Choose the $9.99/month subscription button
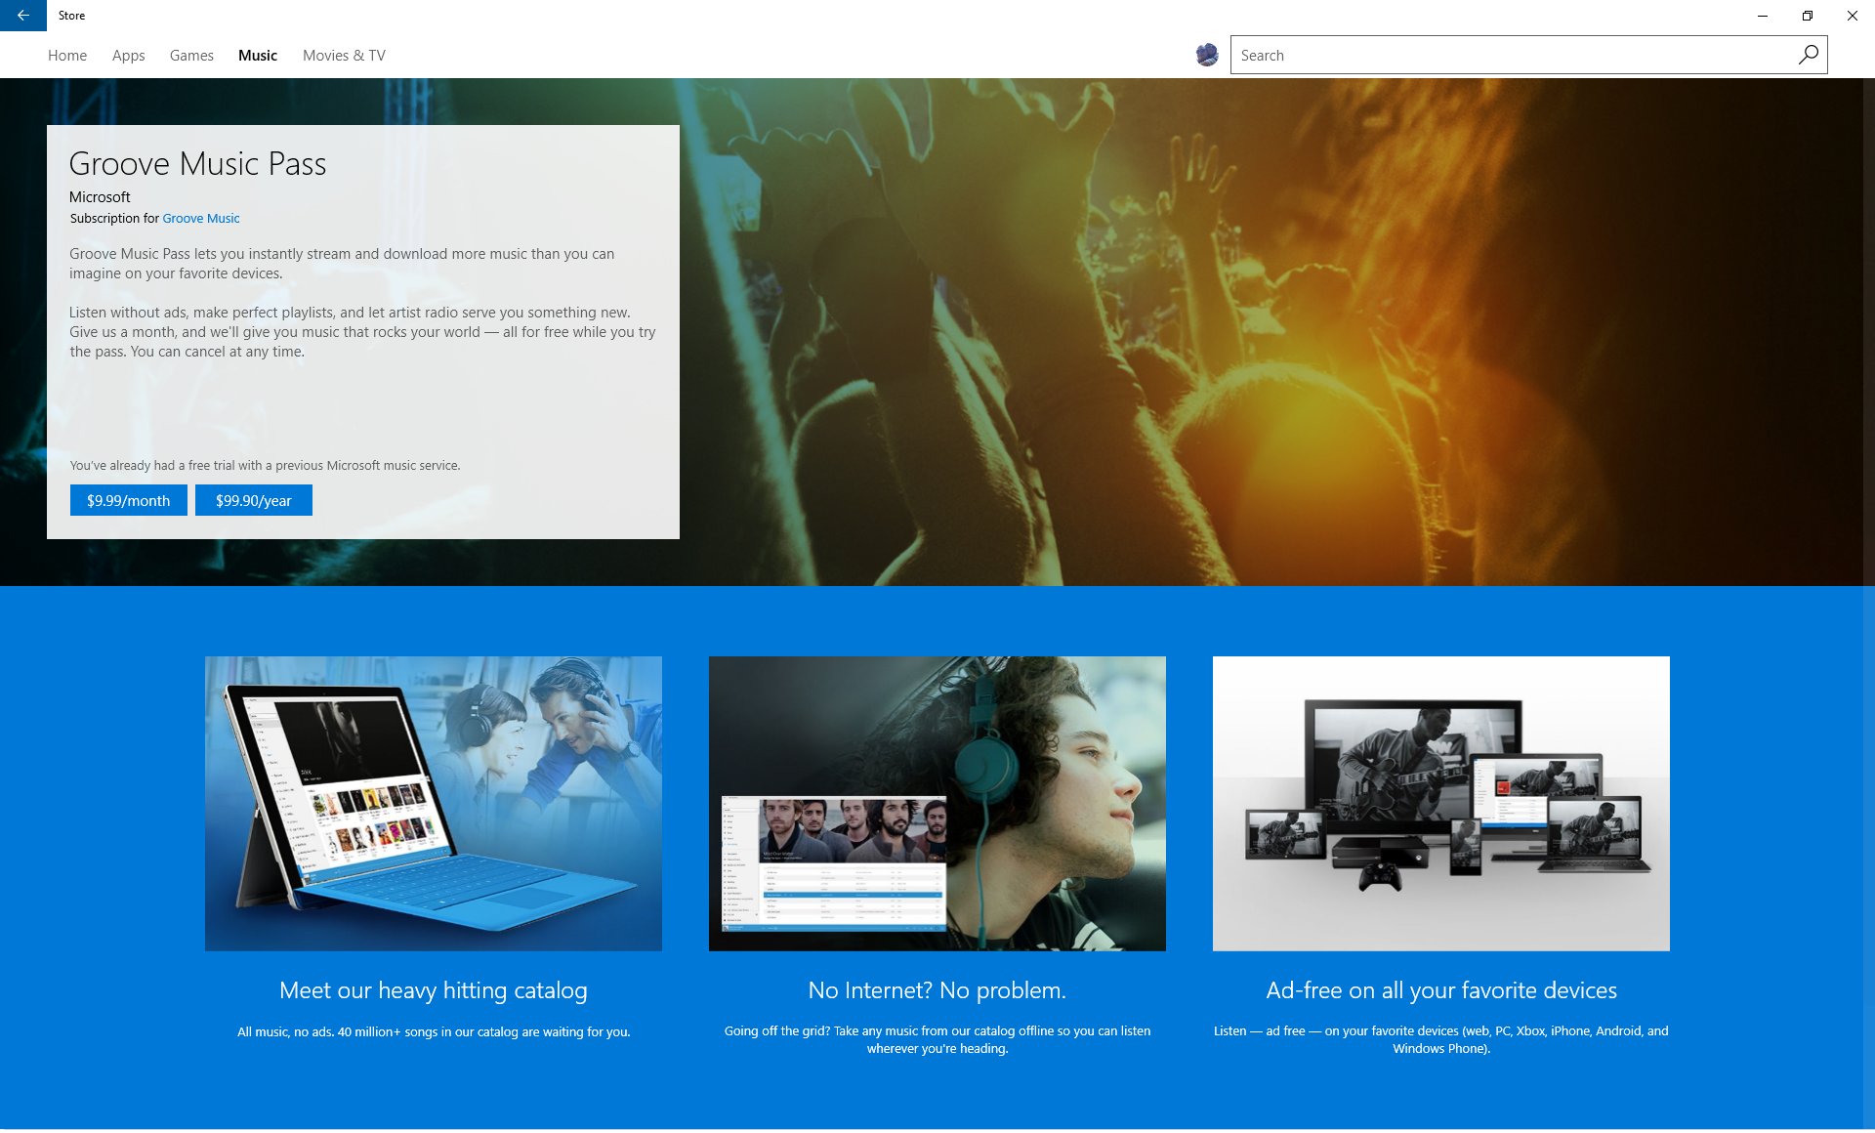The height and width of the screenshot is (1133, 1875). pyautogui.click(x=129, y=500)
